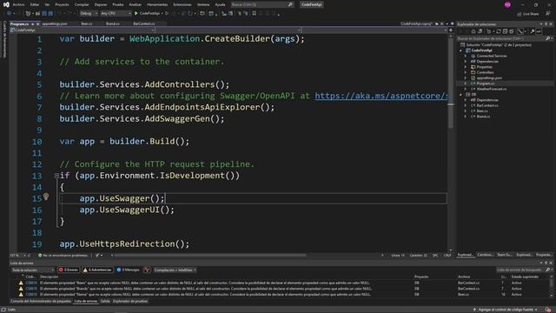The width and height of the screenshot is (556, 313).
Task: Click the lightbulb quick actions icon
Action: point(46,196)
